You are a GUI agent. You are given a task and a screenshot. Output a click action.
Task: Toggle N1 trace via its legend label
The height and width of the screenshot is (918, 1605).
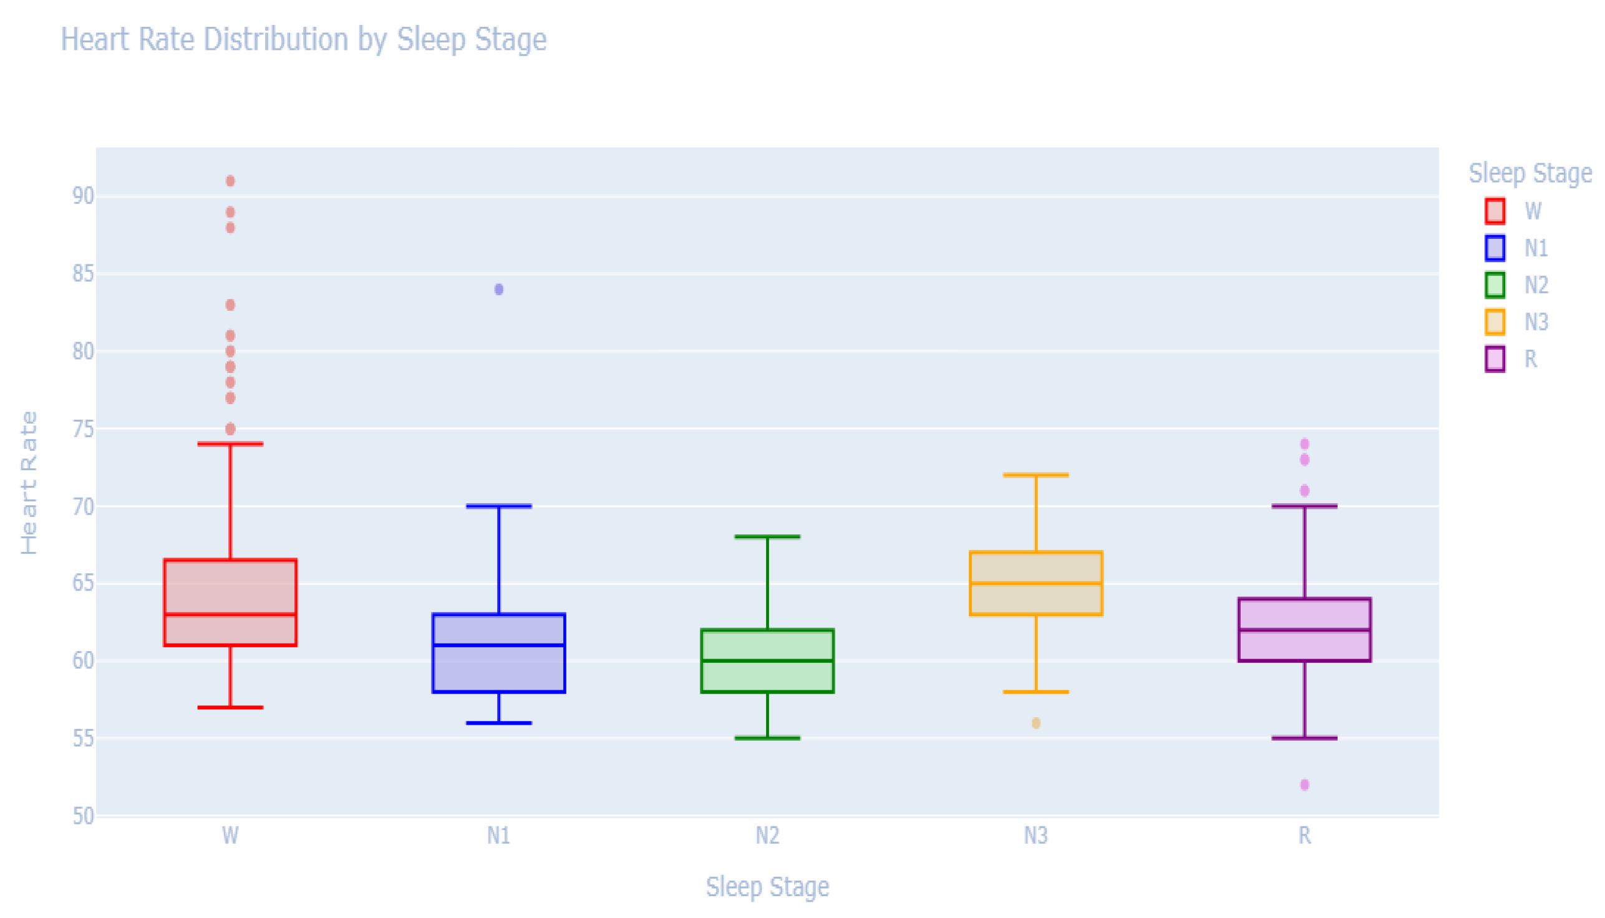1536,248
